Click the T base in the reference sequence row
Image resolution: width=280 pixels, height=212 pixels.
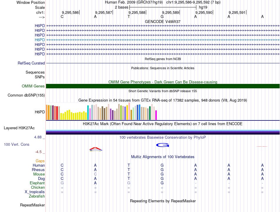click(x=129, y=16)
